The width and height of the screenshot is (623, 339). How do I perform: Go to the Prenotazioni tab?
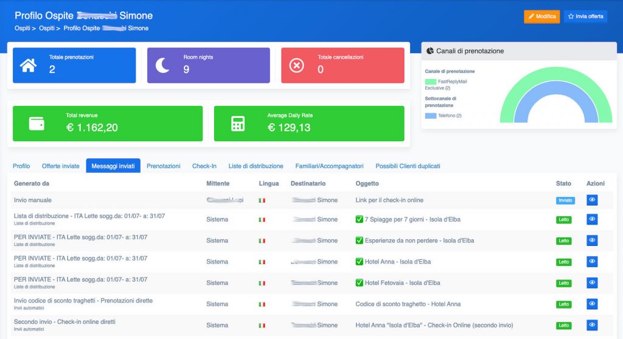click(x=163, y=166)
